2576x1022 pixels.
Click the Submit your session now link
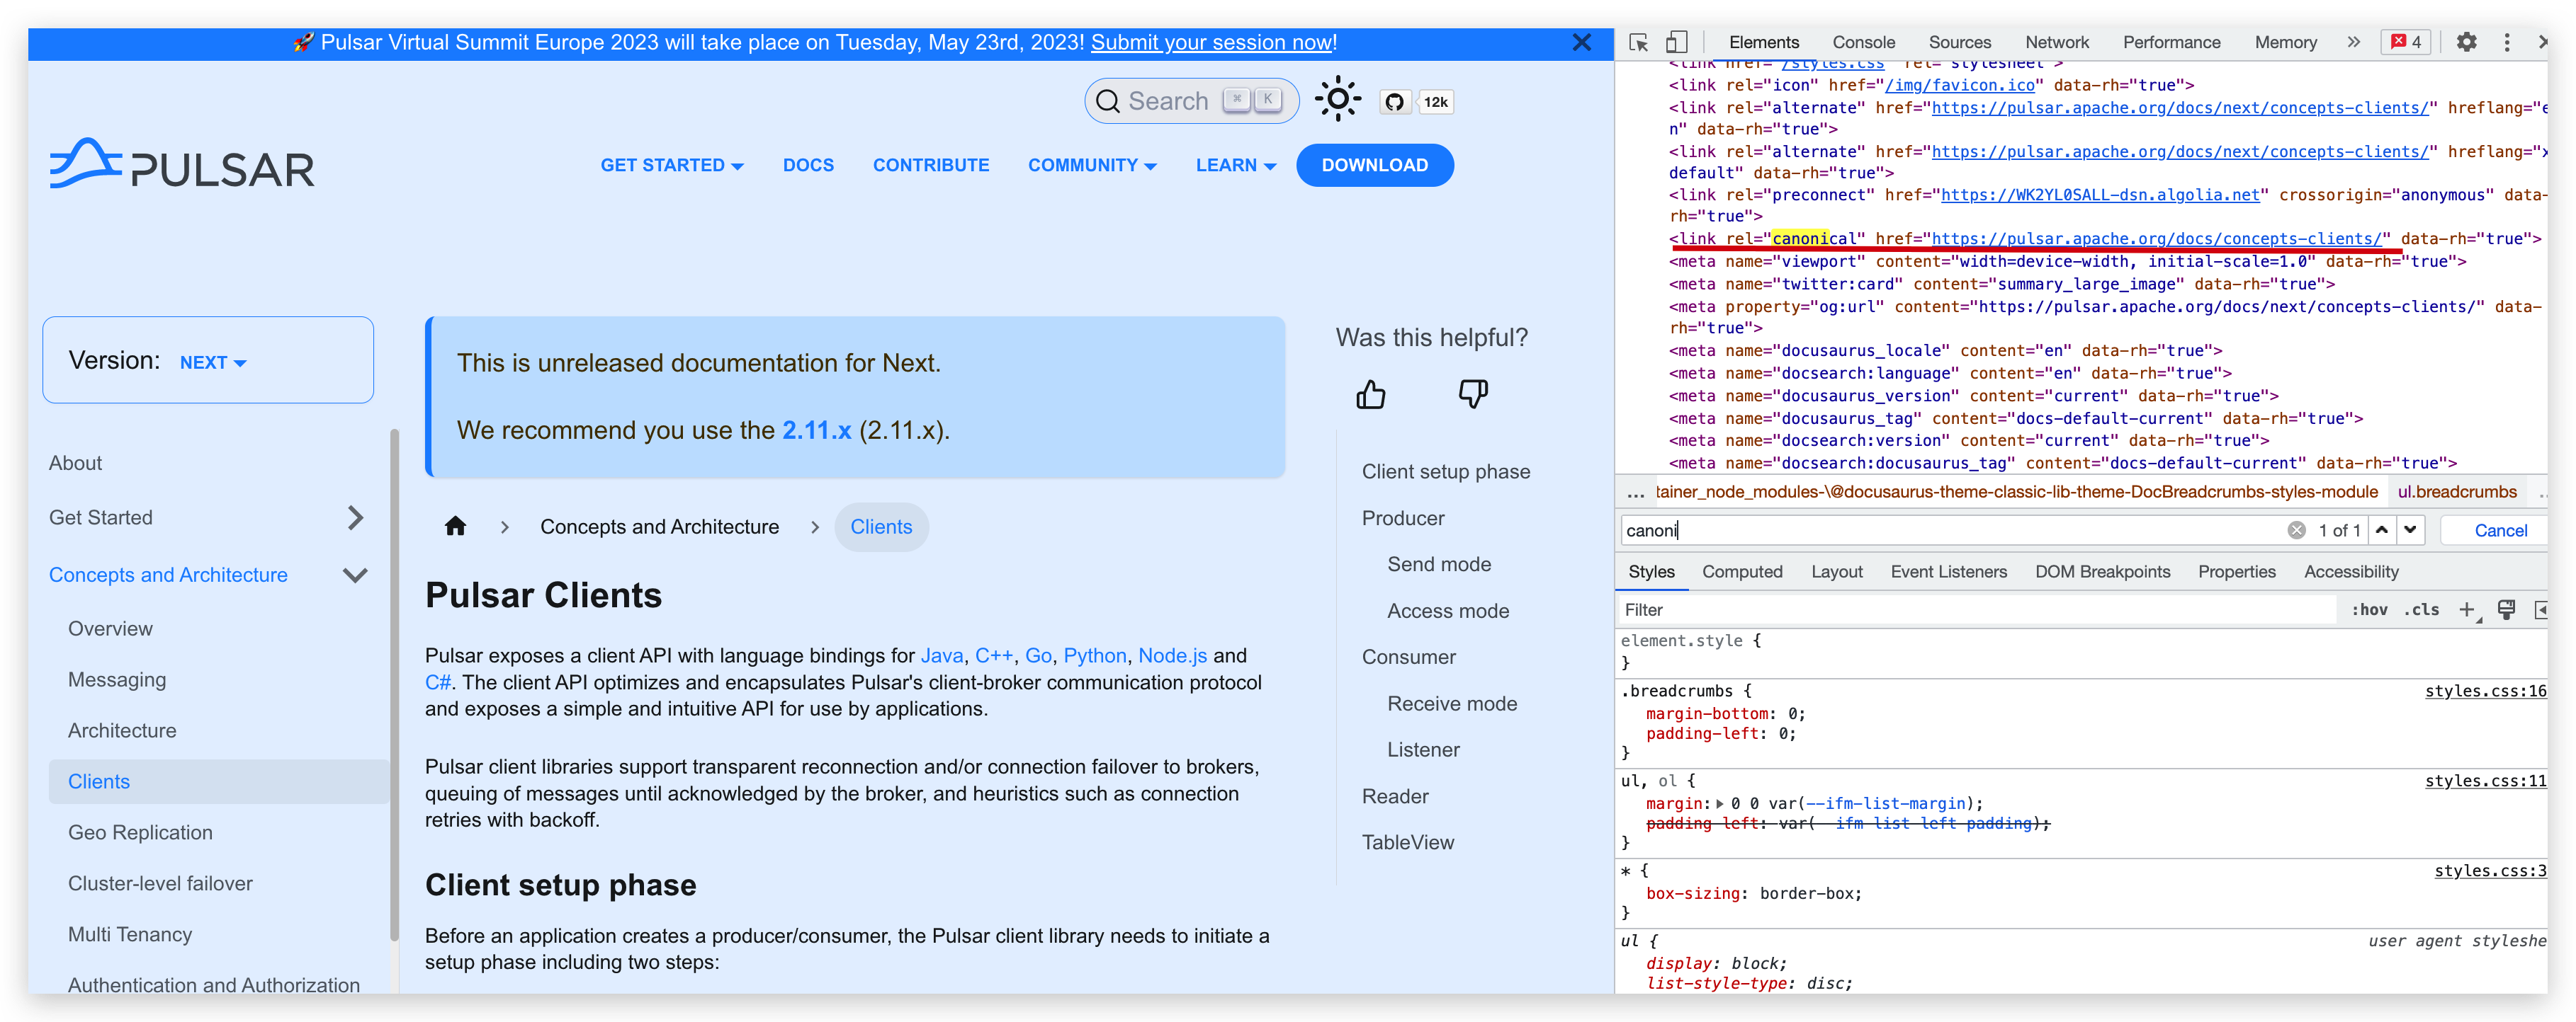click(1211, 43)
